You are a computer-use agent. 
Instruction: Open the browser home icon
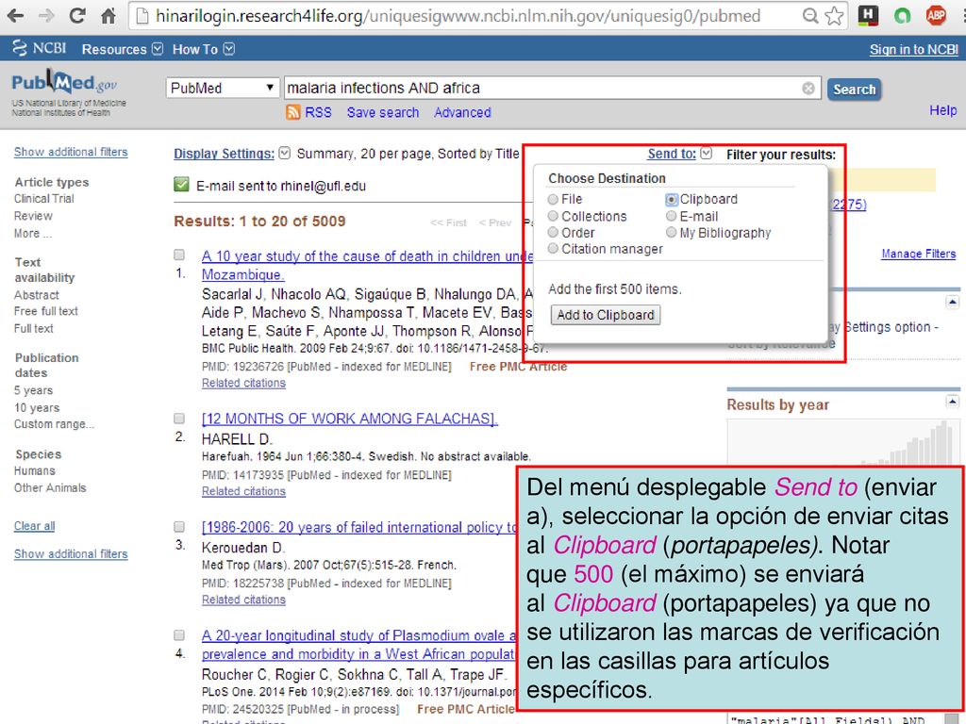(x=108, y=15)
